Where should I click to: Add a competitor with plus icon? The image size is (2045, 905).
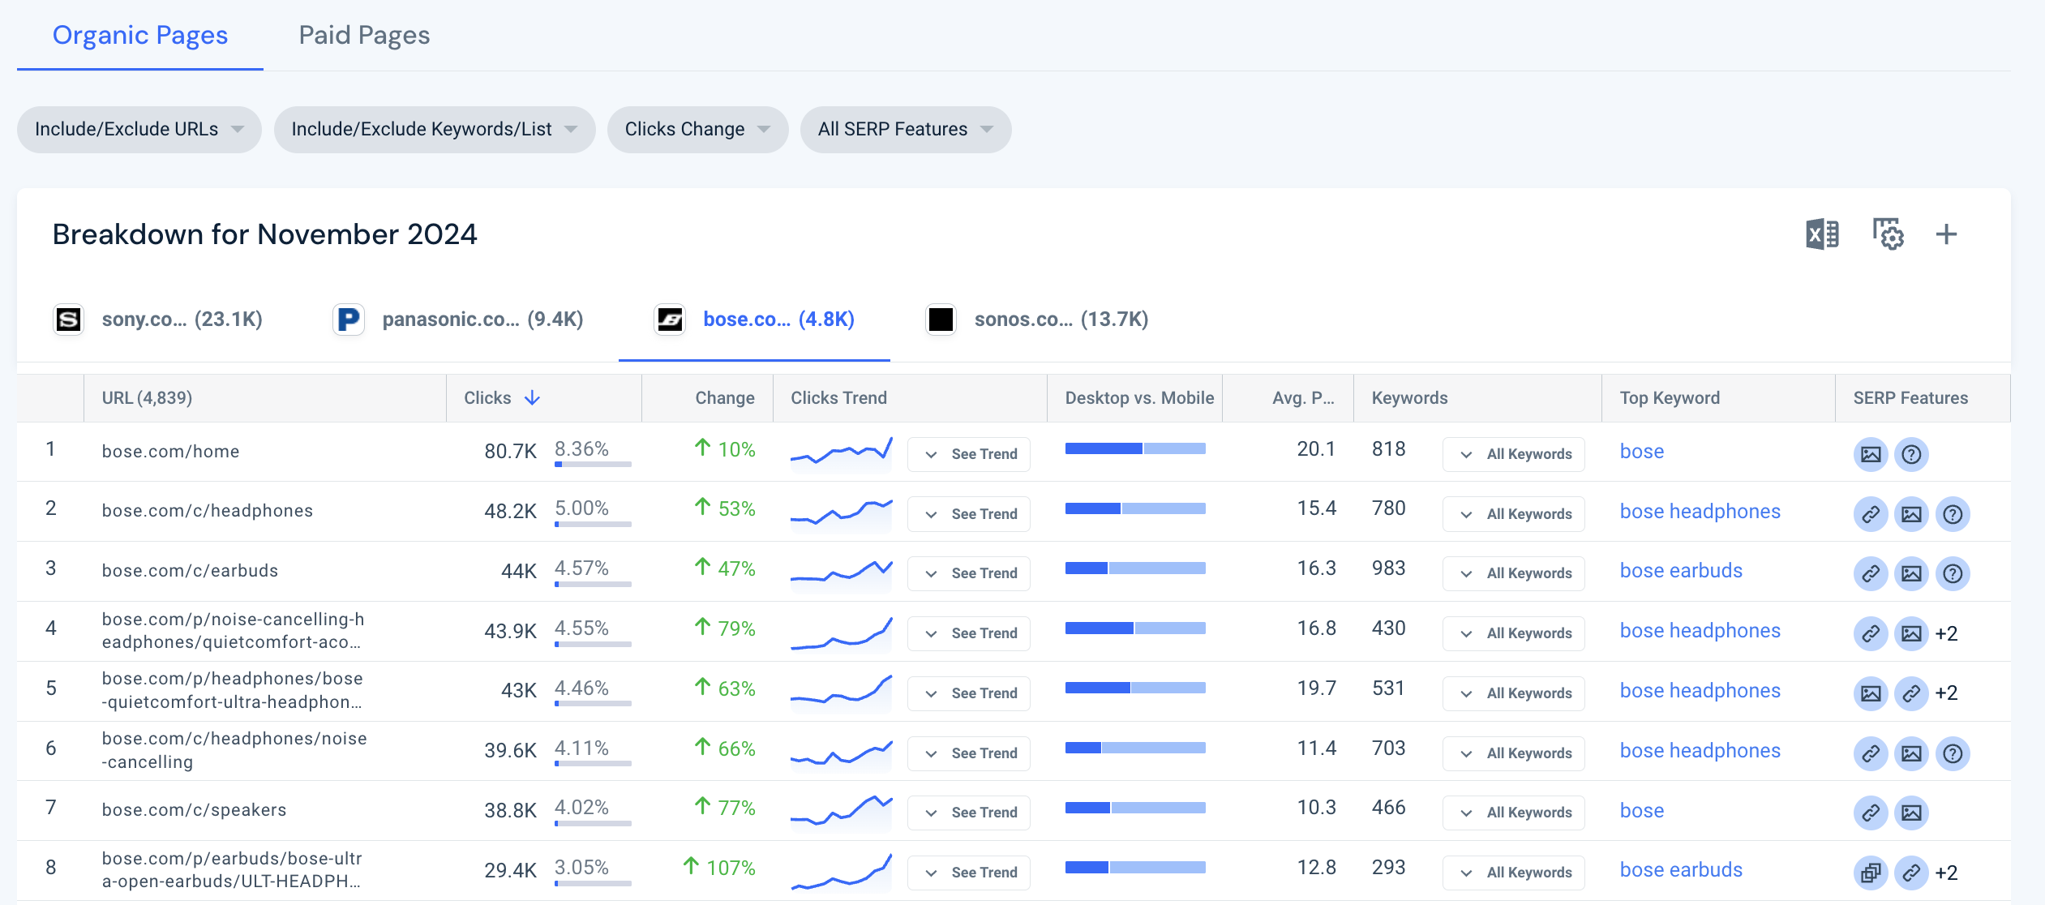(1946, 234)
